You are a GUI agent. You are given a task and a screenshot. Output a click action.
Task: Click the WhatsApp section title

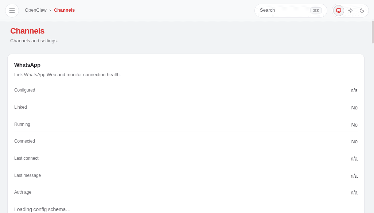27,65
